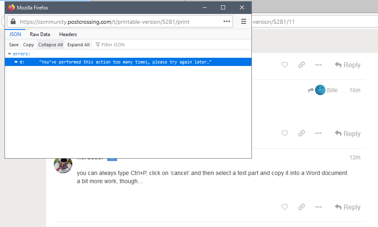
Task: Show more actions on Bille reply post
Action: coord(318,133)
